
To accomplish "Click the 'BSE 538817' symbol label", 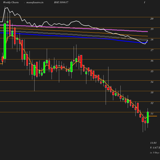I will [61, 2].
